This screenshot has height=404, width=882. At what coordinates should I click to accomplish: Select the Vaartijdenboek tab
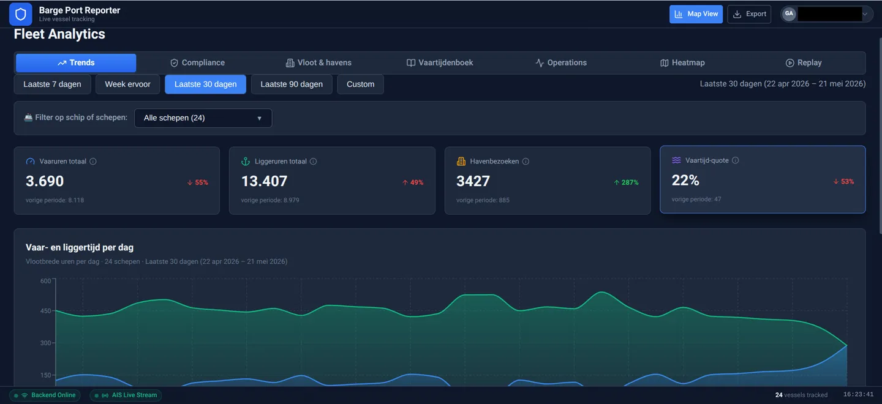click(440, 62)
